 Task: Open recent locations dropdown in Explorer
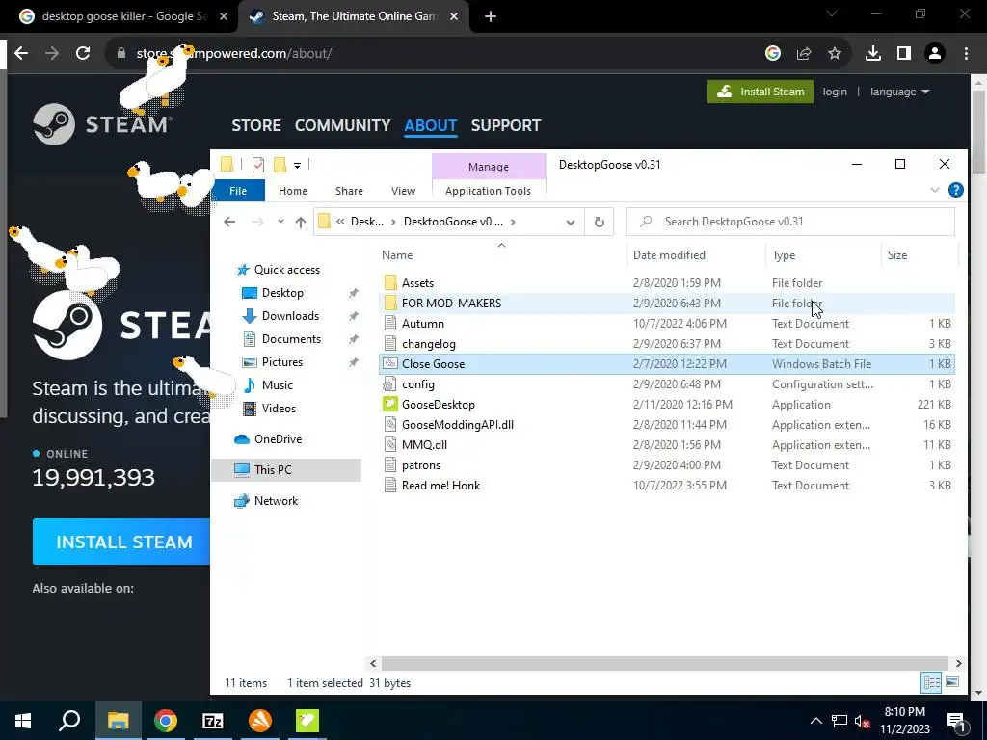coord(280,222)
